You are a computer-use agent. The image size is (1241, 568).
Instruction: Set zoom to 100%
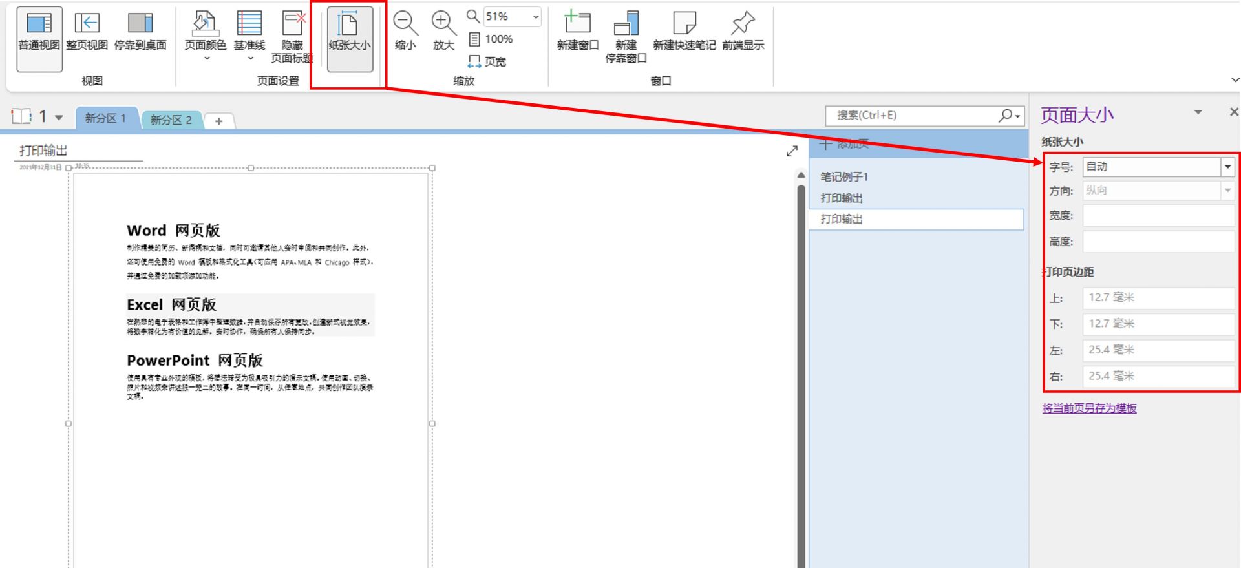click(491, 39)
